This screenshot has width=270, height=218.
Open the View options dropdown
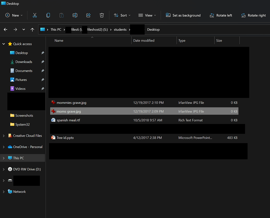pos(147,15)
